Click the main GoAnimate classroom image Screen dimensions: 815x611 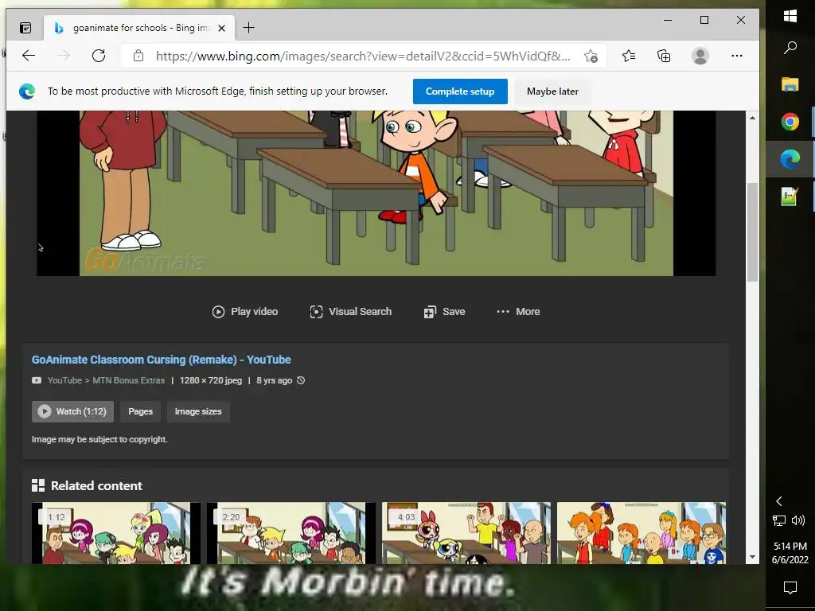(376, 193)
